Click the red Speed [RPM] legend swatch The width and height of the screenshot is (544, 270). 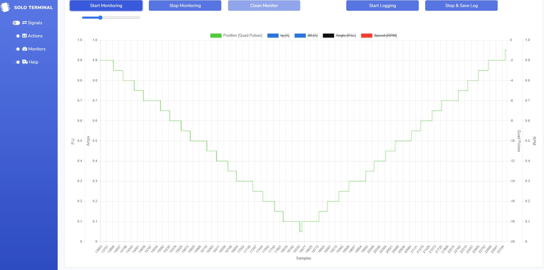coord(367,36)
